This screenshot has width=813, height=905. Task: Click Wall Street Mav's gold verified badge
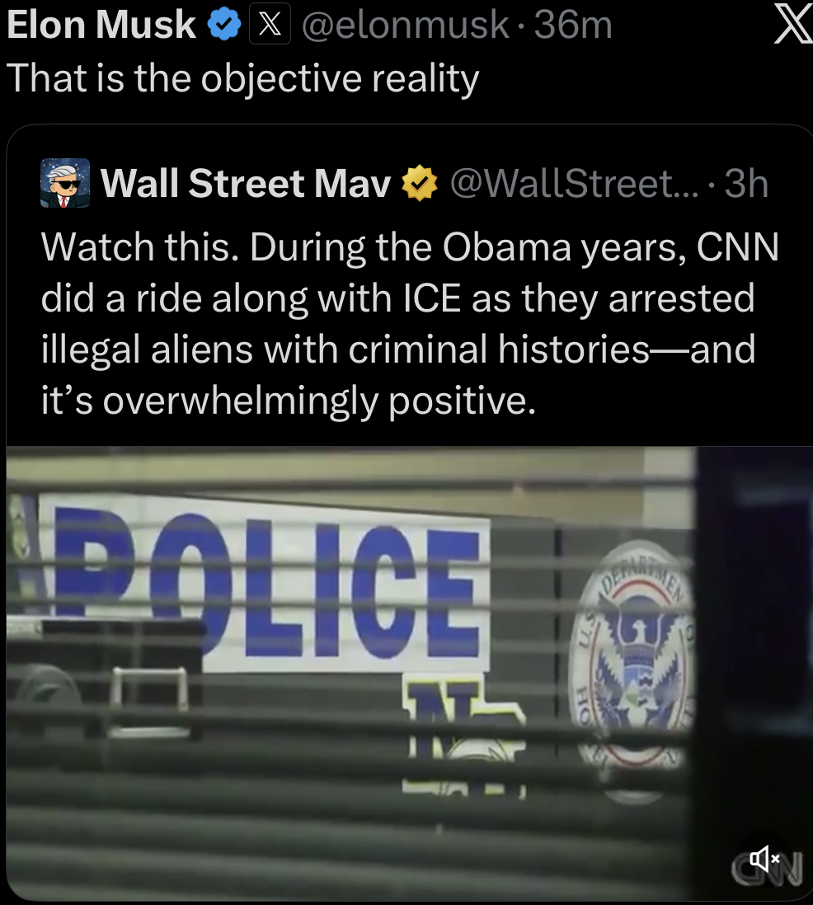[x=419, y=183]
